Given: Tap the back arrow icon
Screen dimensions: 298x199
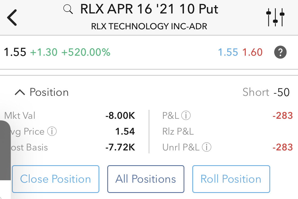Looking at the screenshot, I should [12, 17].
